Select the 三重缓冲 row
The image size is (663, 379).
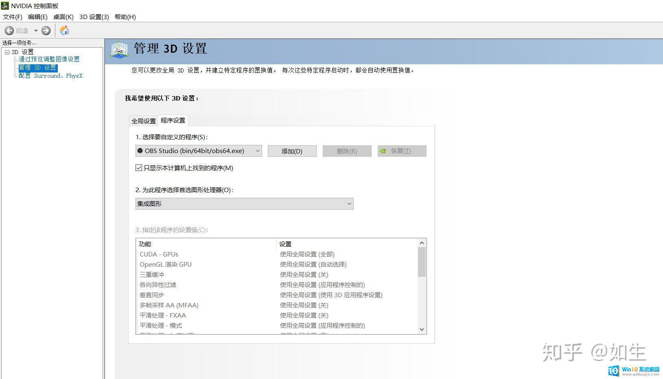pos(277,274)
